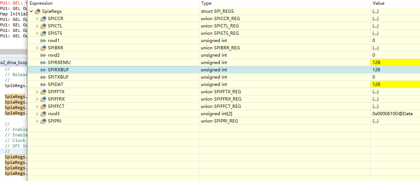This screenshot has width=420, height=181.
Task: Click the SPIFFTX union icon
Action: [44, 92]
